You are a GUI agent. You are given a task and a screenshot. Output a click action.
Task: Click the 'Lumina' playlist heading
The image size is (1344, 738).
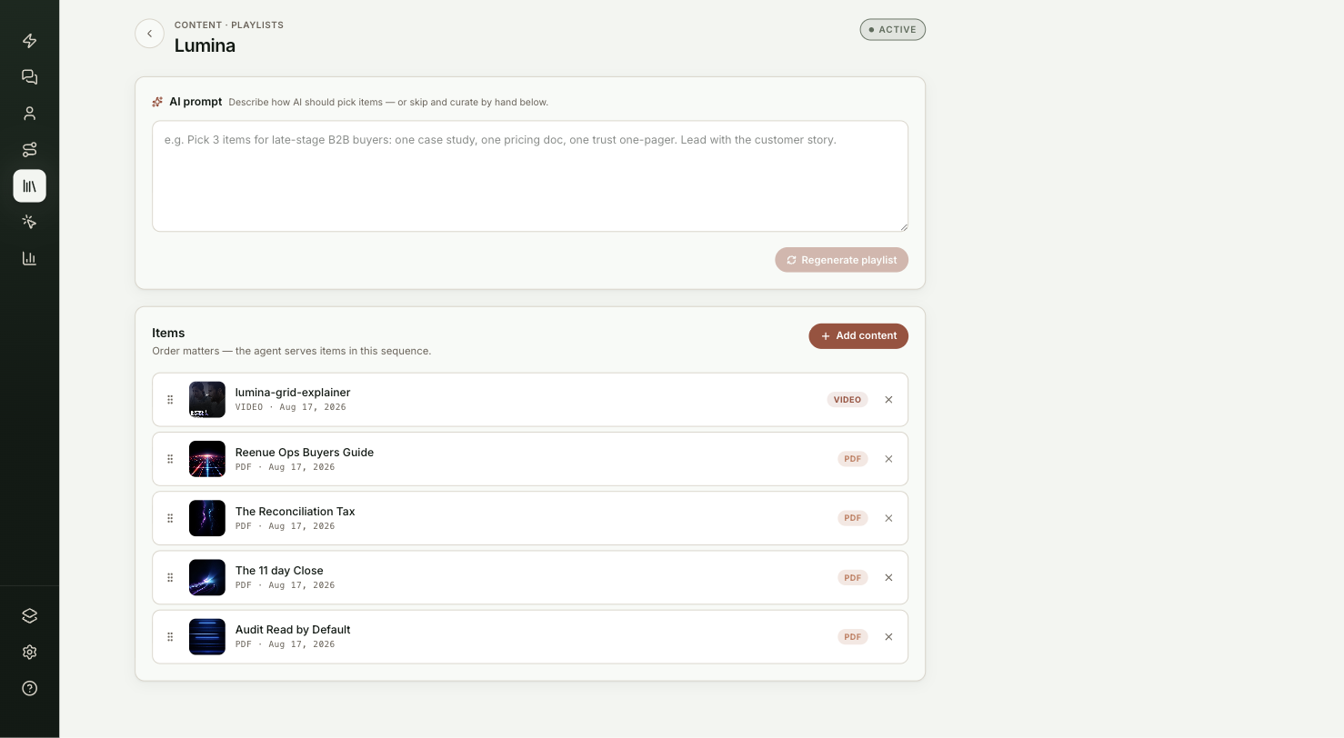pos(205,45)
